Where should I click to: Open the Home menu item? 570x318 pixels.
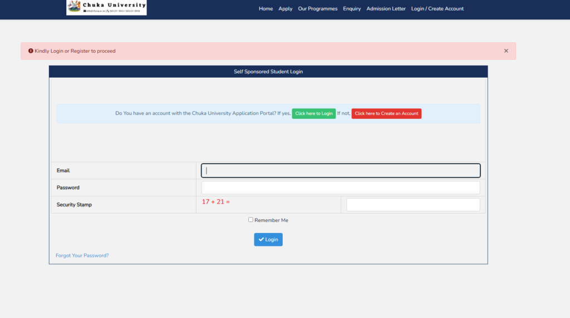[x=266, y=9]
